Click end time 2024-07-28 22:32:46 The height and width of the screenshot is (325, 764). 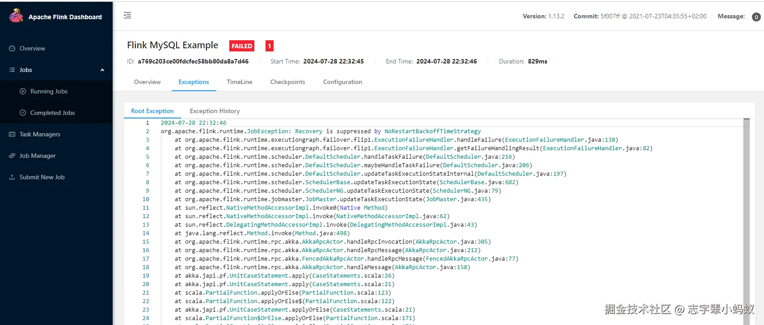click(447, 61)
